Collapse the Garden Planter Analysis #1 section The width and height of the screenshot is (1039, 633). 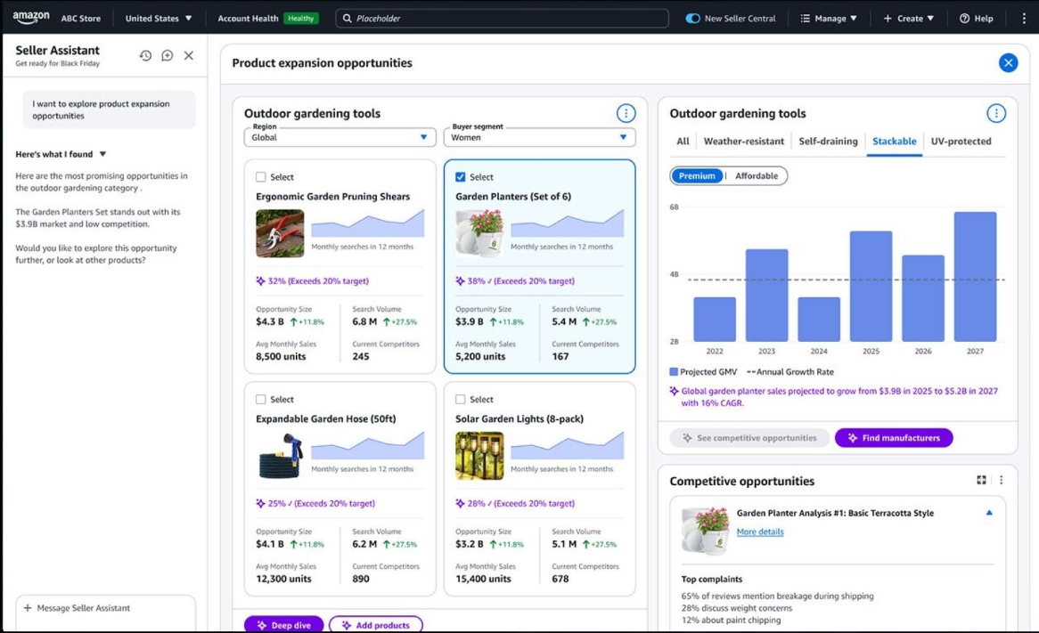point(988,513)
